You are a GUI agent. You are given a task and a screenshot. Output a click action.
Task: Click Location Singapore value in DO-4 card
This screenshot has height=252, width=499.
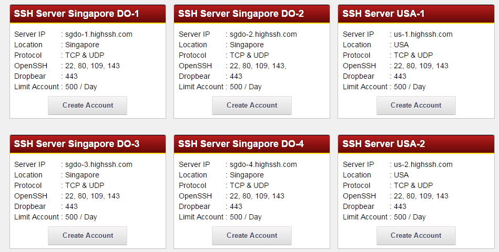tap(247, 175)
